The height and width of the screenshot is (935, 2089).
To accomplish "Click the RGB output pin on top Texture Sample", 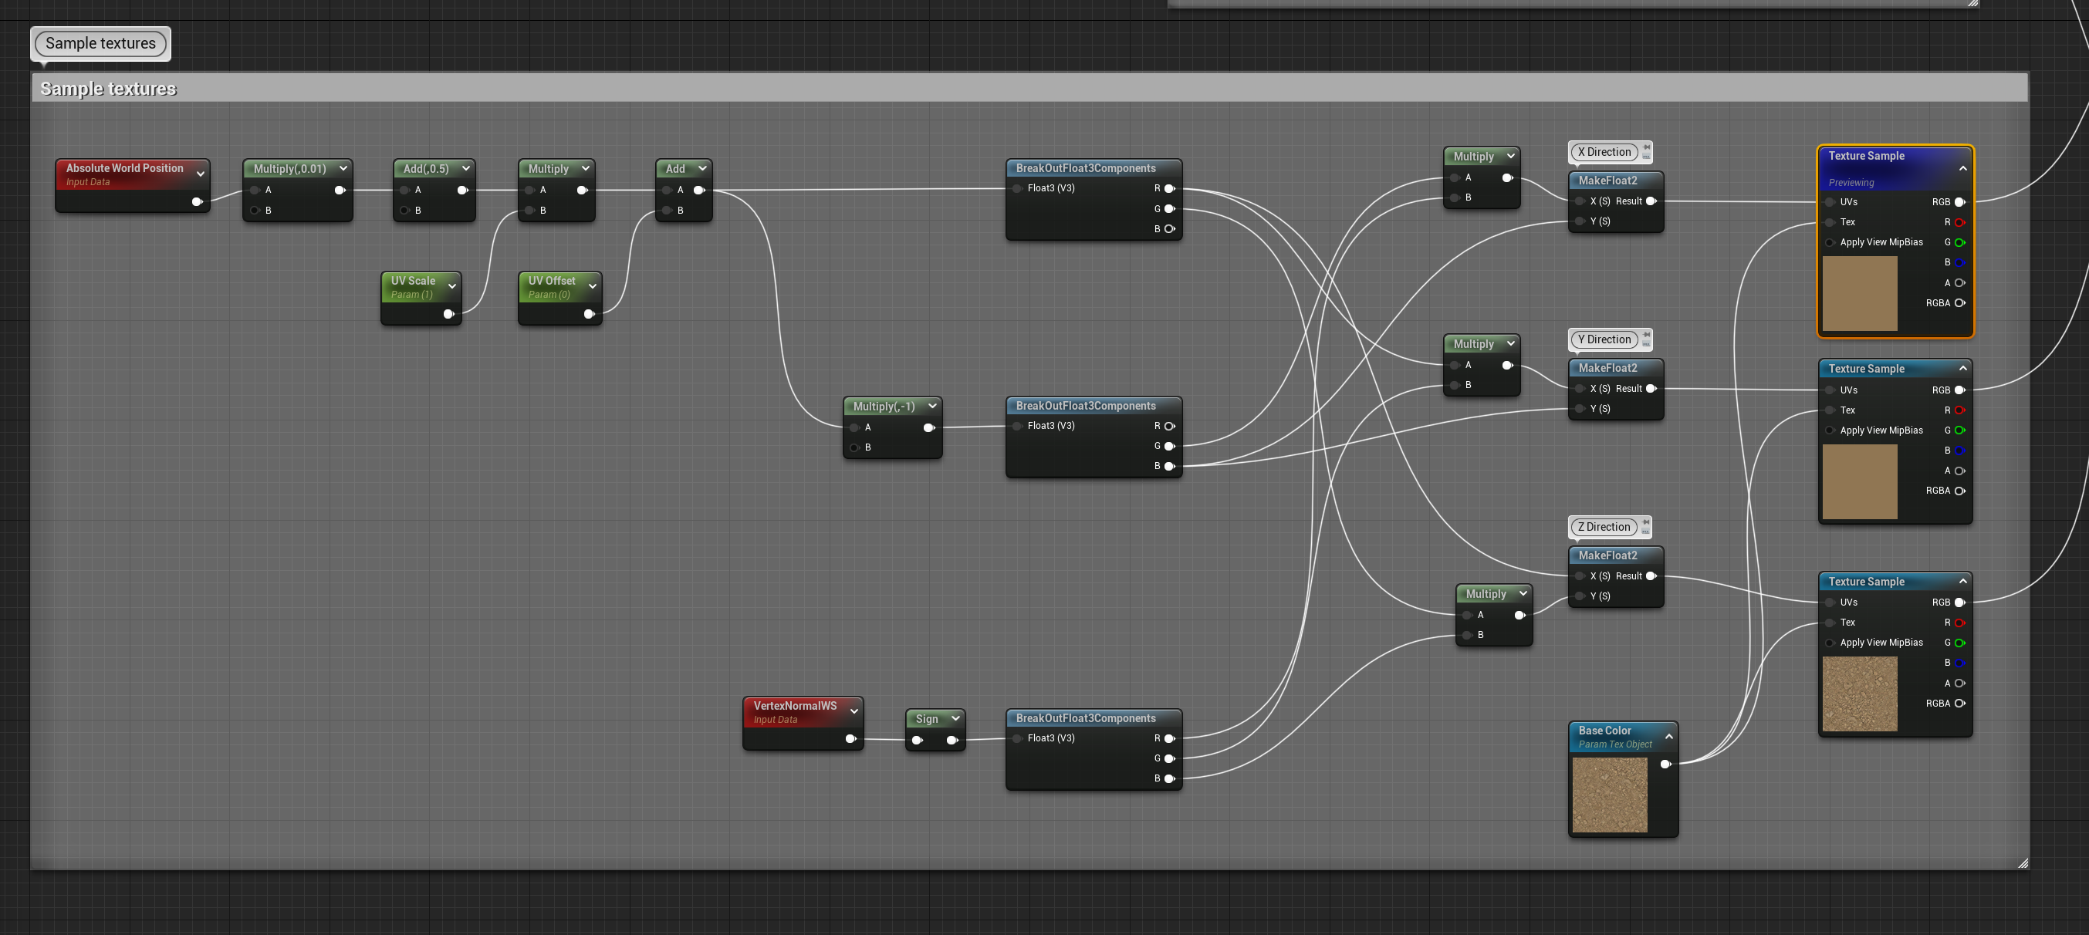I will (1960, 202).
